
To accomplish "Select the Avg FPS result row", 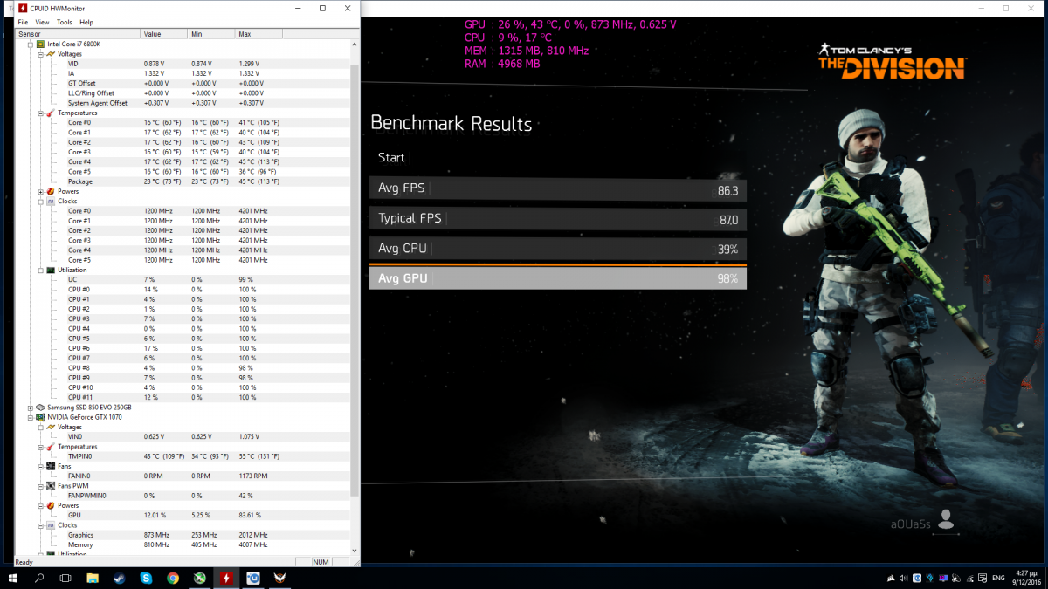I will point(557,189).
